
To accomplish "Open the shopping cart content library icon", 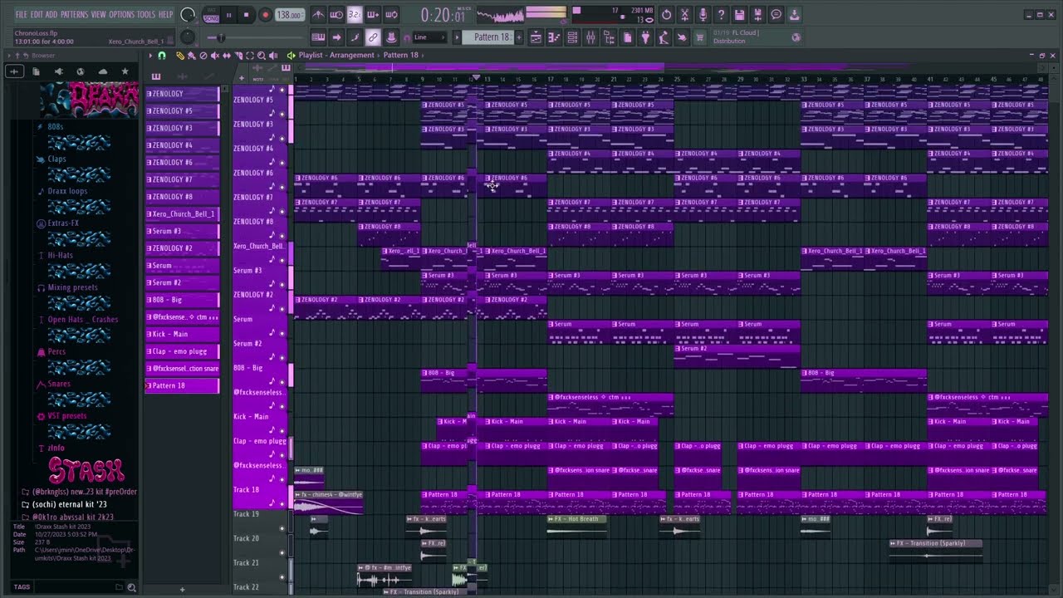I will (700, 37).
